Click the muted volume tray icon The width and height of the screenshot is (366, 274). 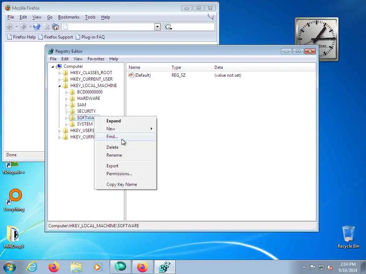[330, 268]
